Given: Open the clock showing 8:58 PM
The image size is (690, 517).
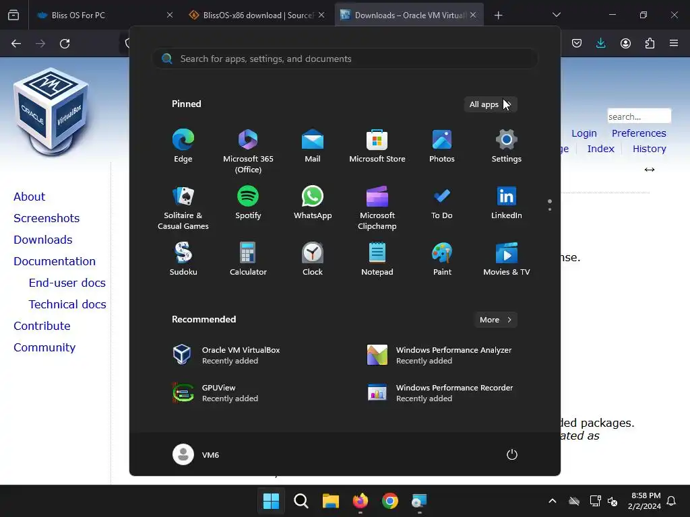Looking at the screenshot, I should [644, 501].
